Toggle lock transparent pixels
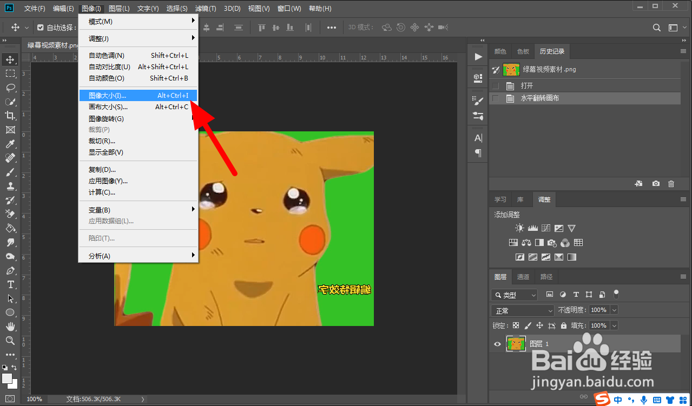 [516, 325]
